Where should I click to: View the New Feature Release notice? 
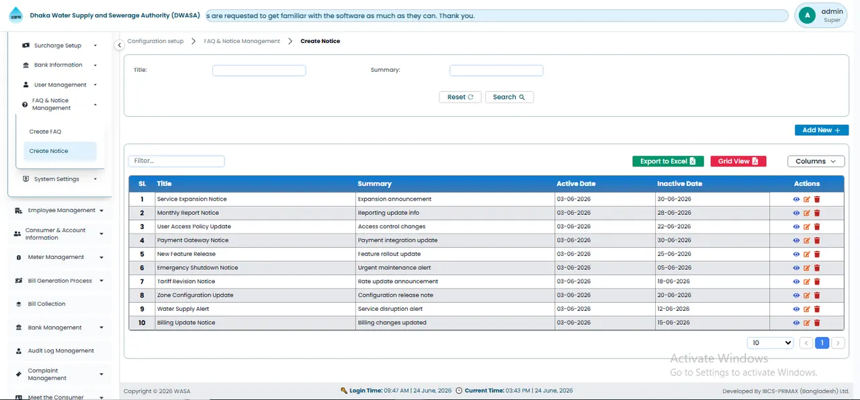pos(796,254)
